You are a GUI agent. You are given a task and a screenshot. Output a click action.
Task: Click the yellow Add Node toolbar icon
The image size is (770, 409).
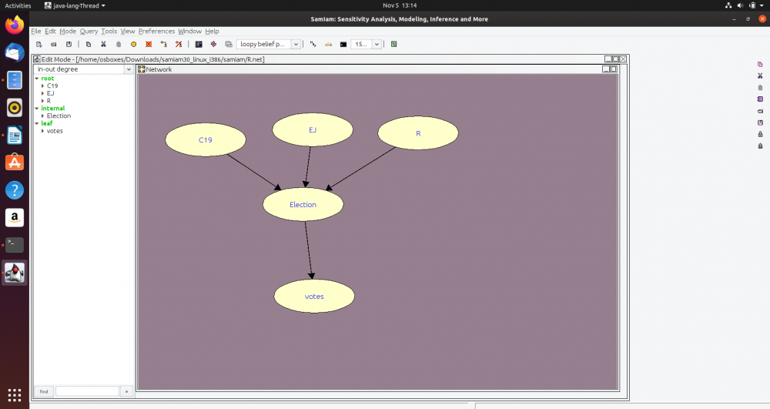[133, 45]
